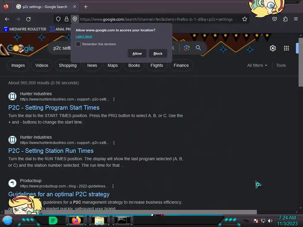This screenshot has height=227, width=303.
Task: Click the location permission pin icon
Action: tap(75, 19)
